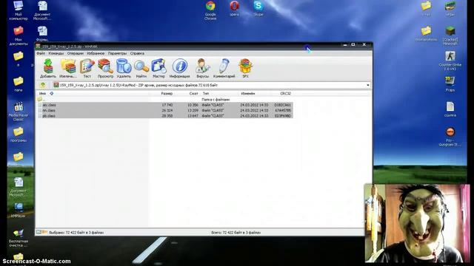
Task: Click the Извлечь (Extract) toolbar icon
Action: [x=67, y=68]
